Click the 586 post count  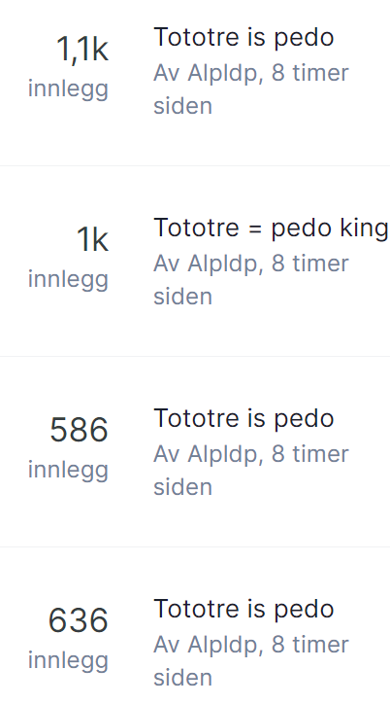click(x=79, y=430)
